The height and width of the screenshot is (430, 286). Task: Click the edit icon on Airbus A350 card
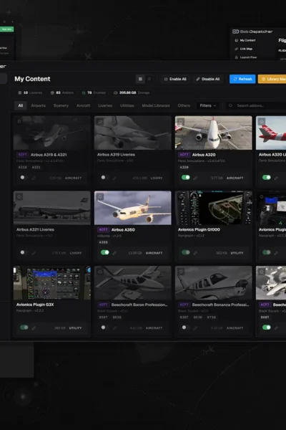[x=114, y=253]
